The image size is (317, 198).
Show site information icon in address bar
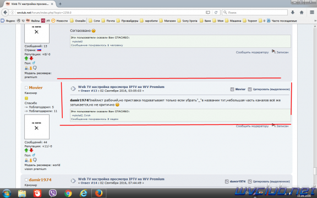(12, 13)
